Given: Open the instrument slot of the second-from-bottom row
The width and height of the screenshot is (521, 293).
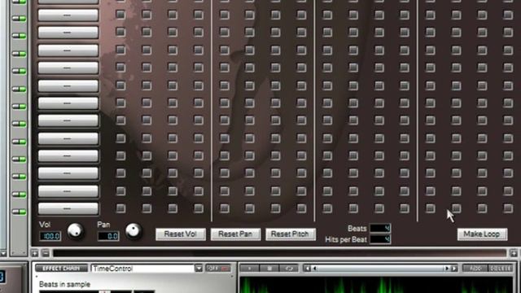Looking at the screenshot, I should (x=68, y=191).
